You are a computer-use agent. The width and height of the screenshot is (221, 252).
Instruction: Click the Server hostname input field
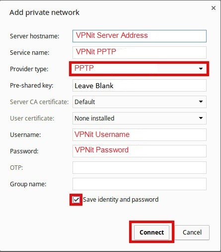pyautogui.click(x=140, y=36)
